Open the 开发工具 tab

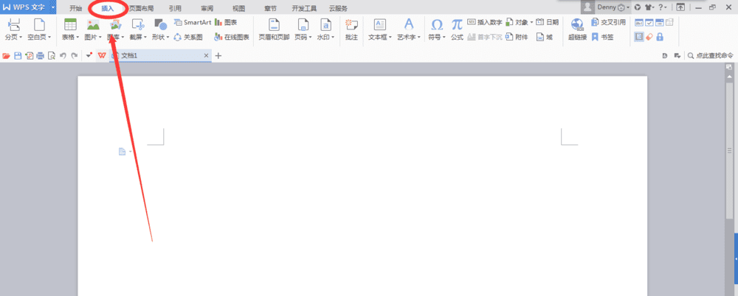tap(304, 8)
